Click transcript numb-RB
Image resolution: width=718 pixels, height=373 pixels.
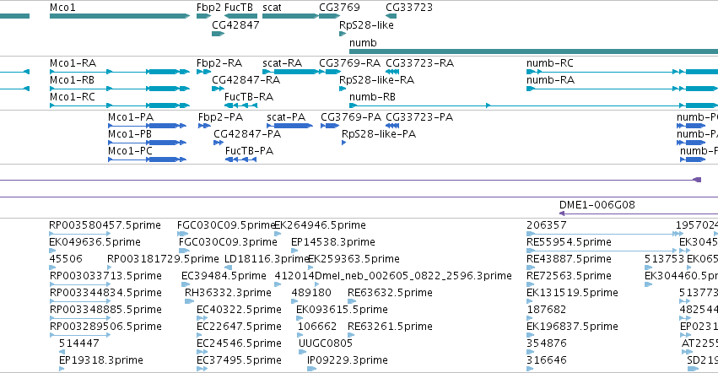click(x=533, y=105)
